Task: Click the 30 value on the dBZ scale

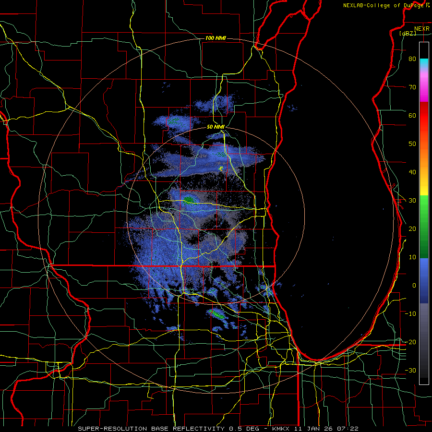Action: pyautogui.click(x=412, y=201)
